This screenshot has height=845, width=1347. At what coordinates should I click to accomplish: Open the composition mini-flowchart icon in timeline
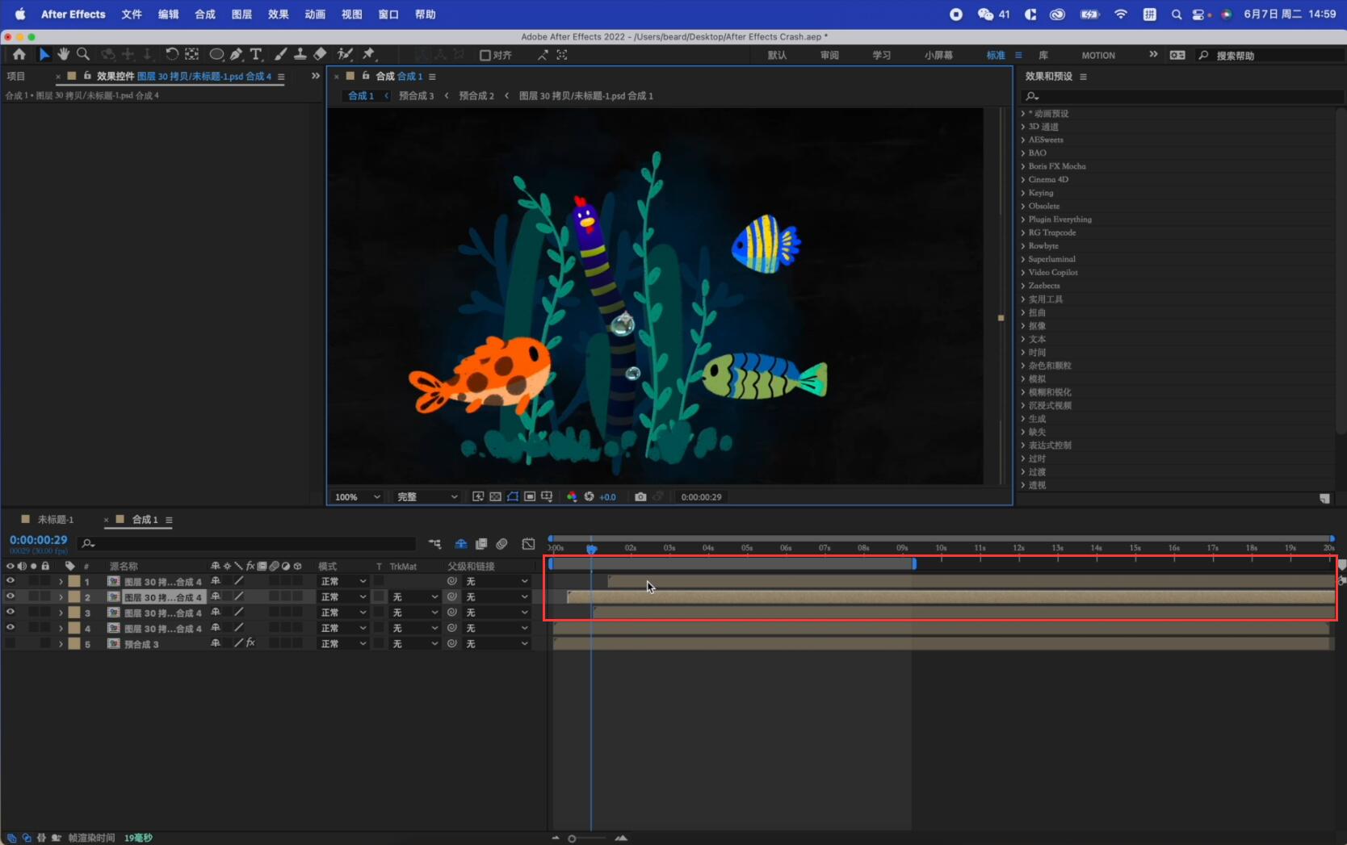(x=435, y=544)
